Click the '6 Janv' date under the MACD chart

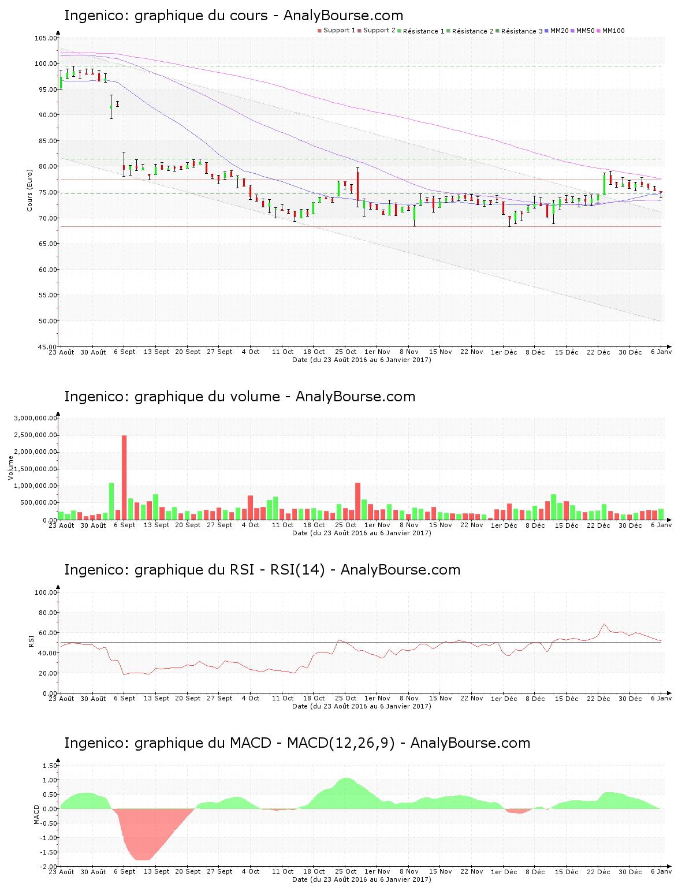point(661,871)
